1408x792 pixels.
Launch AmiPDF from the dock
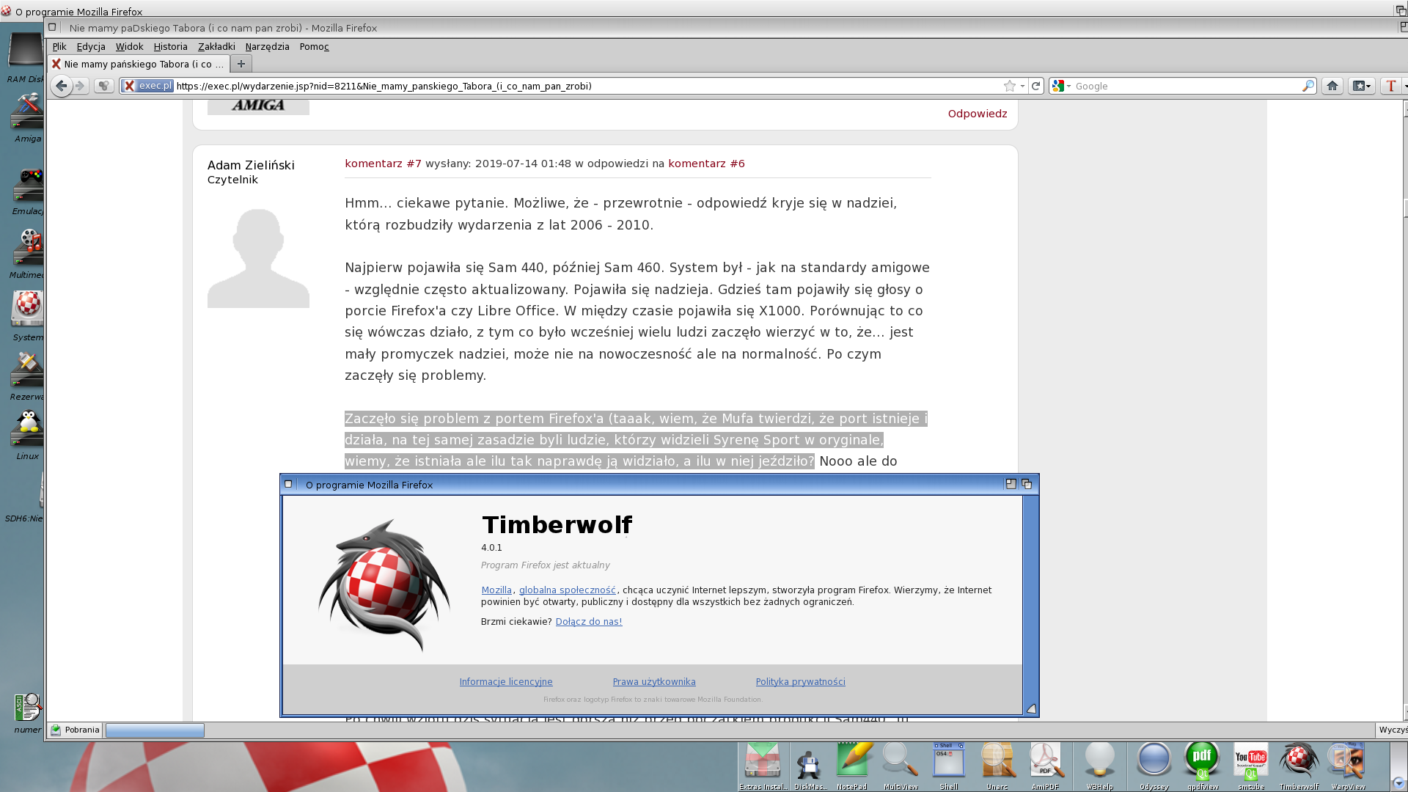pyautogui.click(x=1045, y=766)
